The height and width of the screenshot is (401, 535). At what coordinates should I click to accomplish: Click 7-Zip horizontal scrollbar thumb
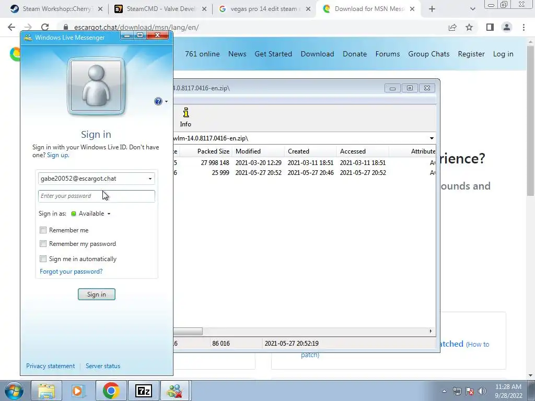pos(188,331)
